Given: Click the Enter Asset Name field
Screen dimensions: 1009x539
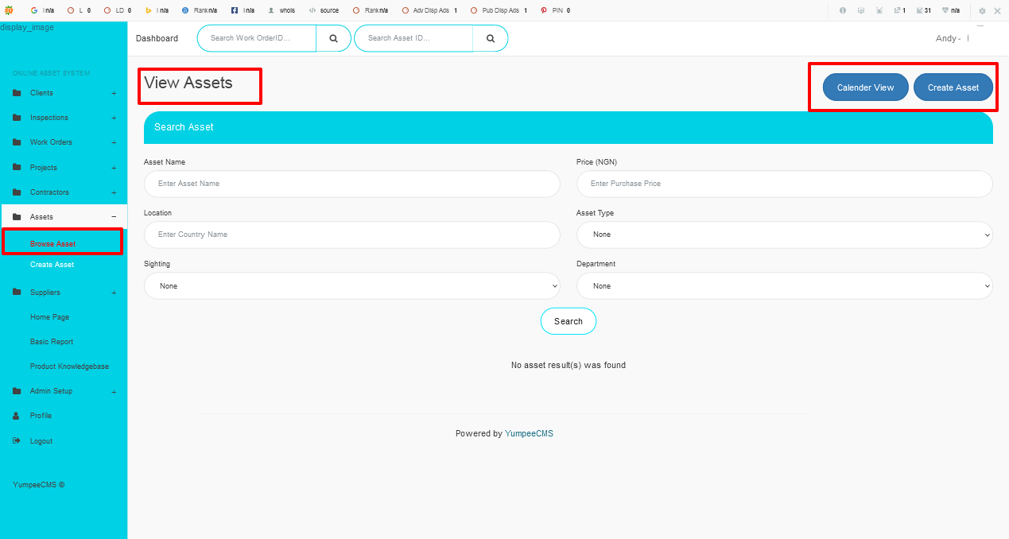Looking at the screenshot, I should [352, 184].
